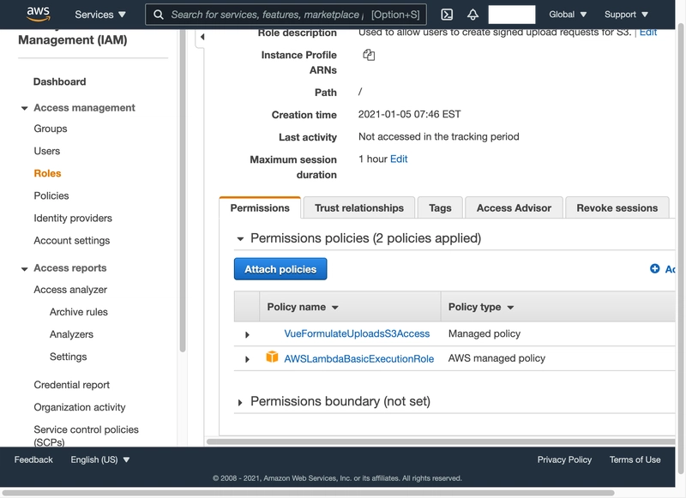686x498 pixels.
Task: Expand the AWSLambdaBasicExecutionRole policy row
Action: coord(247,359)
